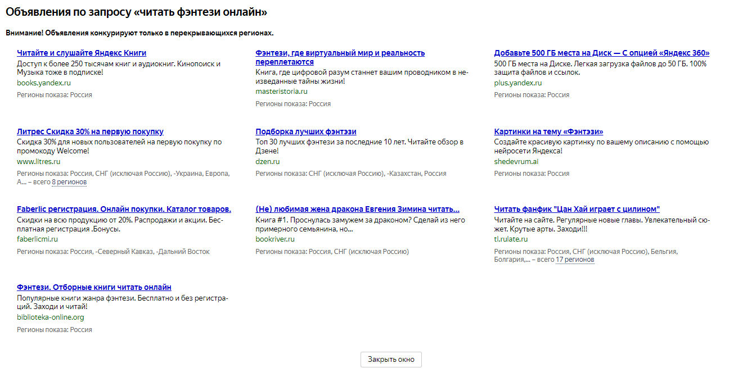Click '500 ГБ места на Диске' description
Screen dimensions: 743x377
click(x=600, y=68)
